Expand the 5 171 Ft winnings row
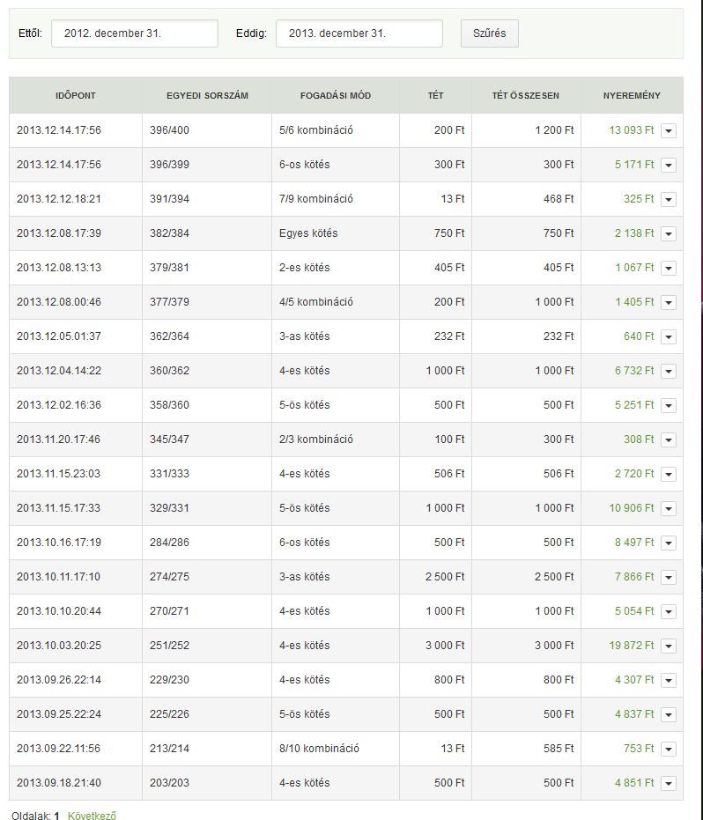The image size is (703, 820). (669, 165)
